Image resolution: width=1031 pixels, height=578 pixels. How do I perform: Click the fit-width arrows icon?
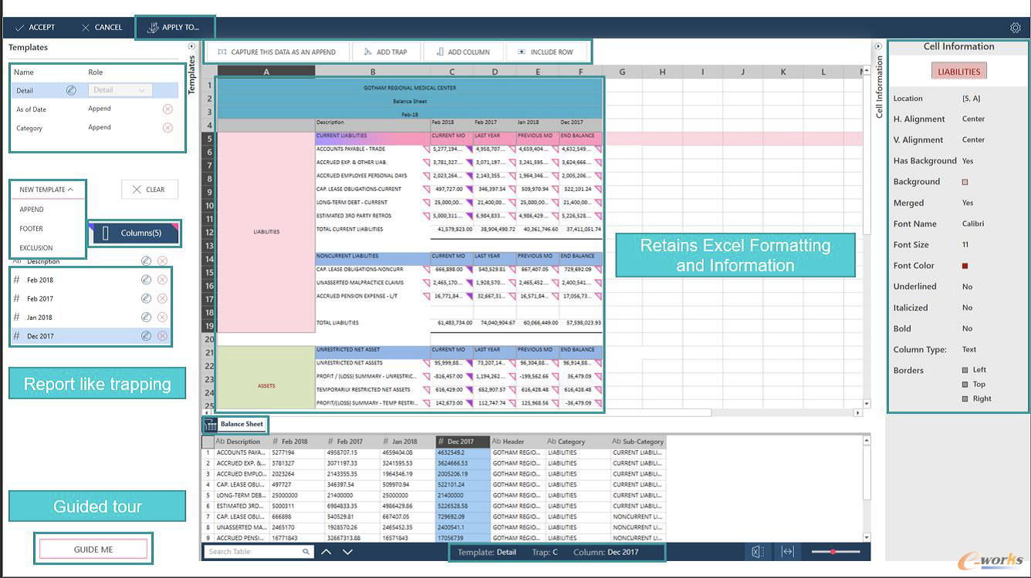pyautogui.click(x=787, y=551)
